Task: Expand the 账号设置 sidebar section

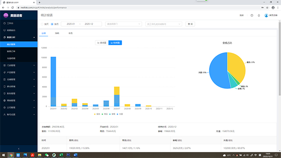Action: [18, 115]
